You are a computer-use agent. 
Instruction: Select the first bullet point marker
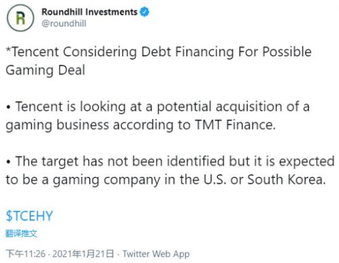pyautogui.click(x=9, y=107)
